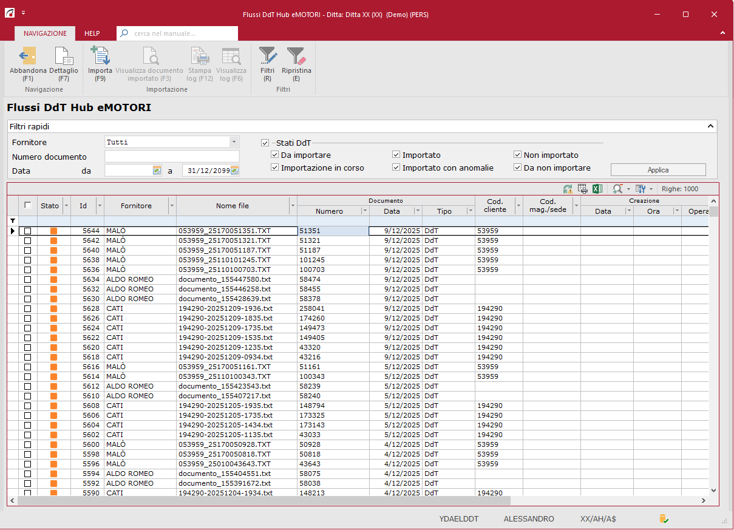Uncheck the 'Da importare' checkbox
The width and height of the screenshot is (734, 530).
coord(275,155)
